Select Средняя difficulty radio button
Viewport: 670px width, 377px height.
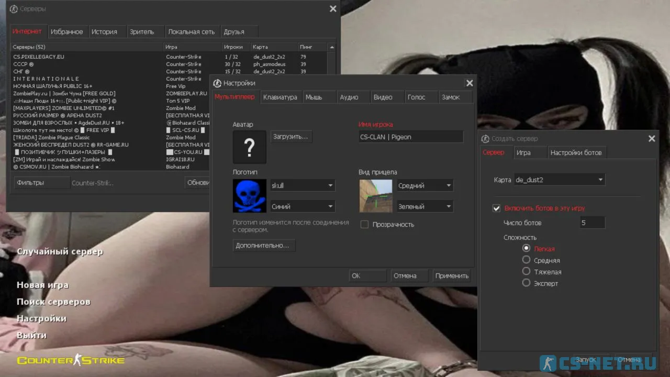point(527,260)
